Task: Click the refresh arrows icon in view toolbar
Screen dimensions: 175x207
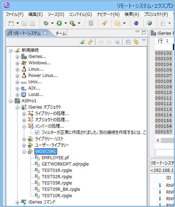Action: 90,42
